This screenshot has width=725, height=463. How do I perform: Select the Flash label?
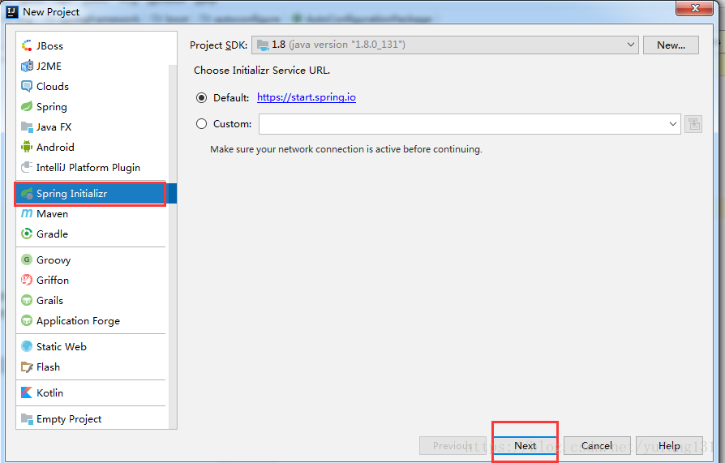48,367
